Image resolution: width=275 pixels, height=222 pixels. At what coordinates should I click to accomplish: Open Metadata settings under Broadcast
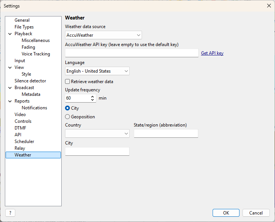[31, 94]
